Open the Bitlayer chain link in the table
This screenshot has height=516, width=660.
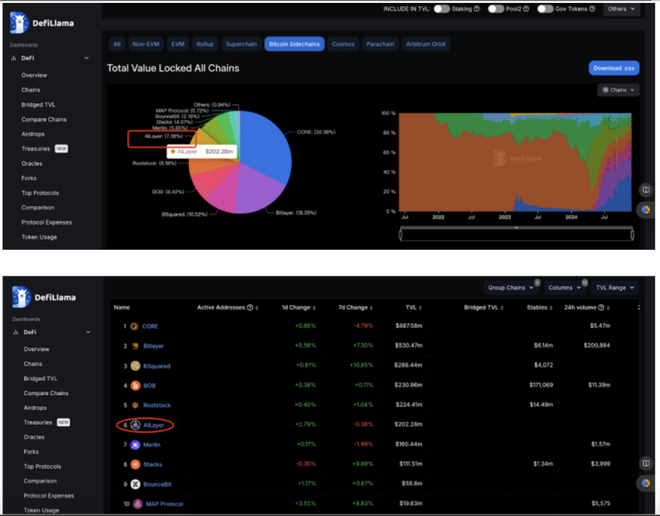click(153, 346)
